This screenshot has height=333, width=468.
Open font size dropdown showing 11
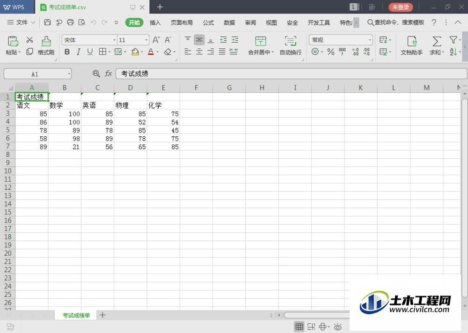[x=146, y=40]
